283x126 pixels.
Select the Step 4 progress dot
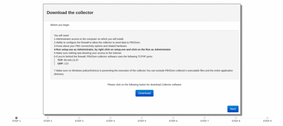click(110, 118)
